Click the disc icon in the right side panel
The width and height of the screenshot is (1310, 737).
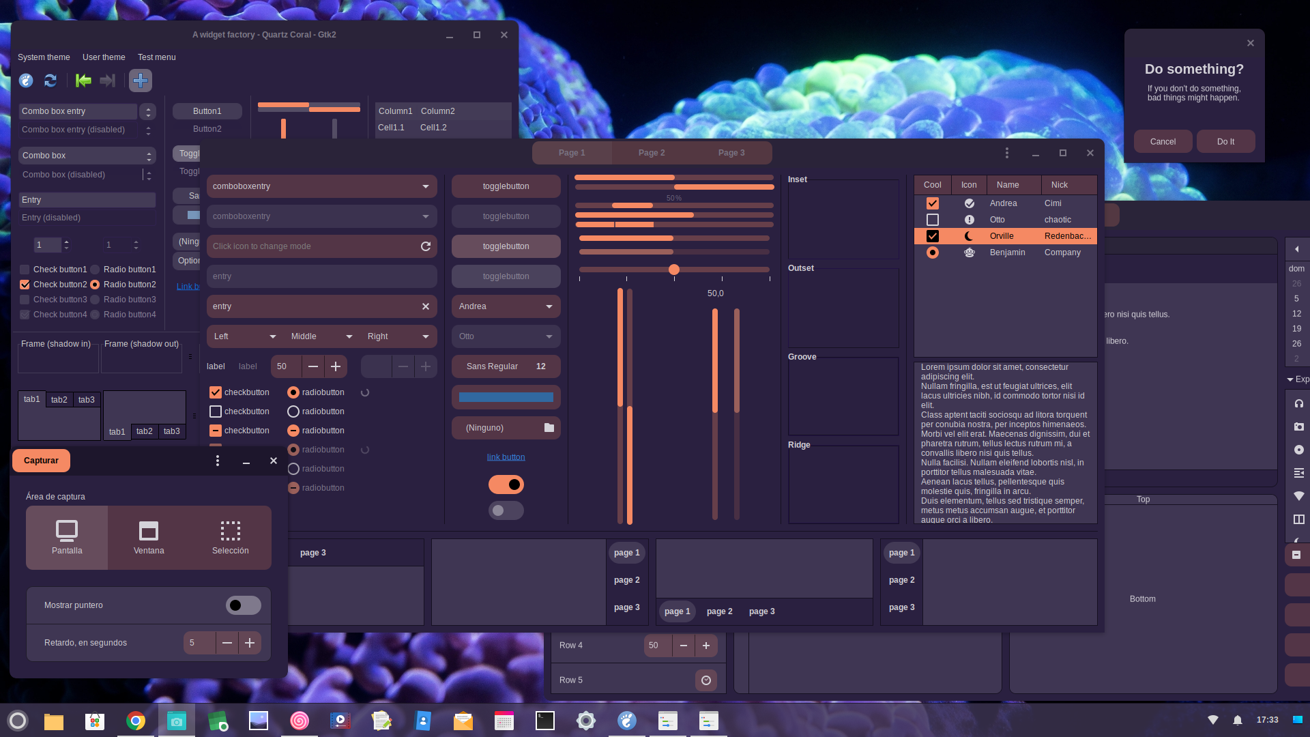point(1299,450)
